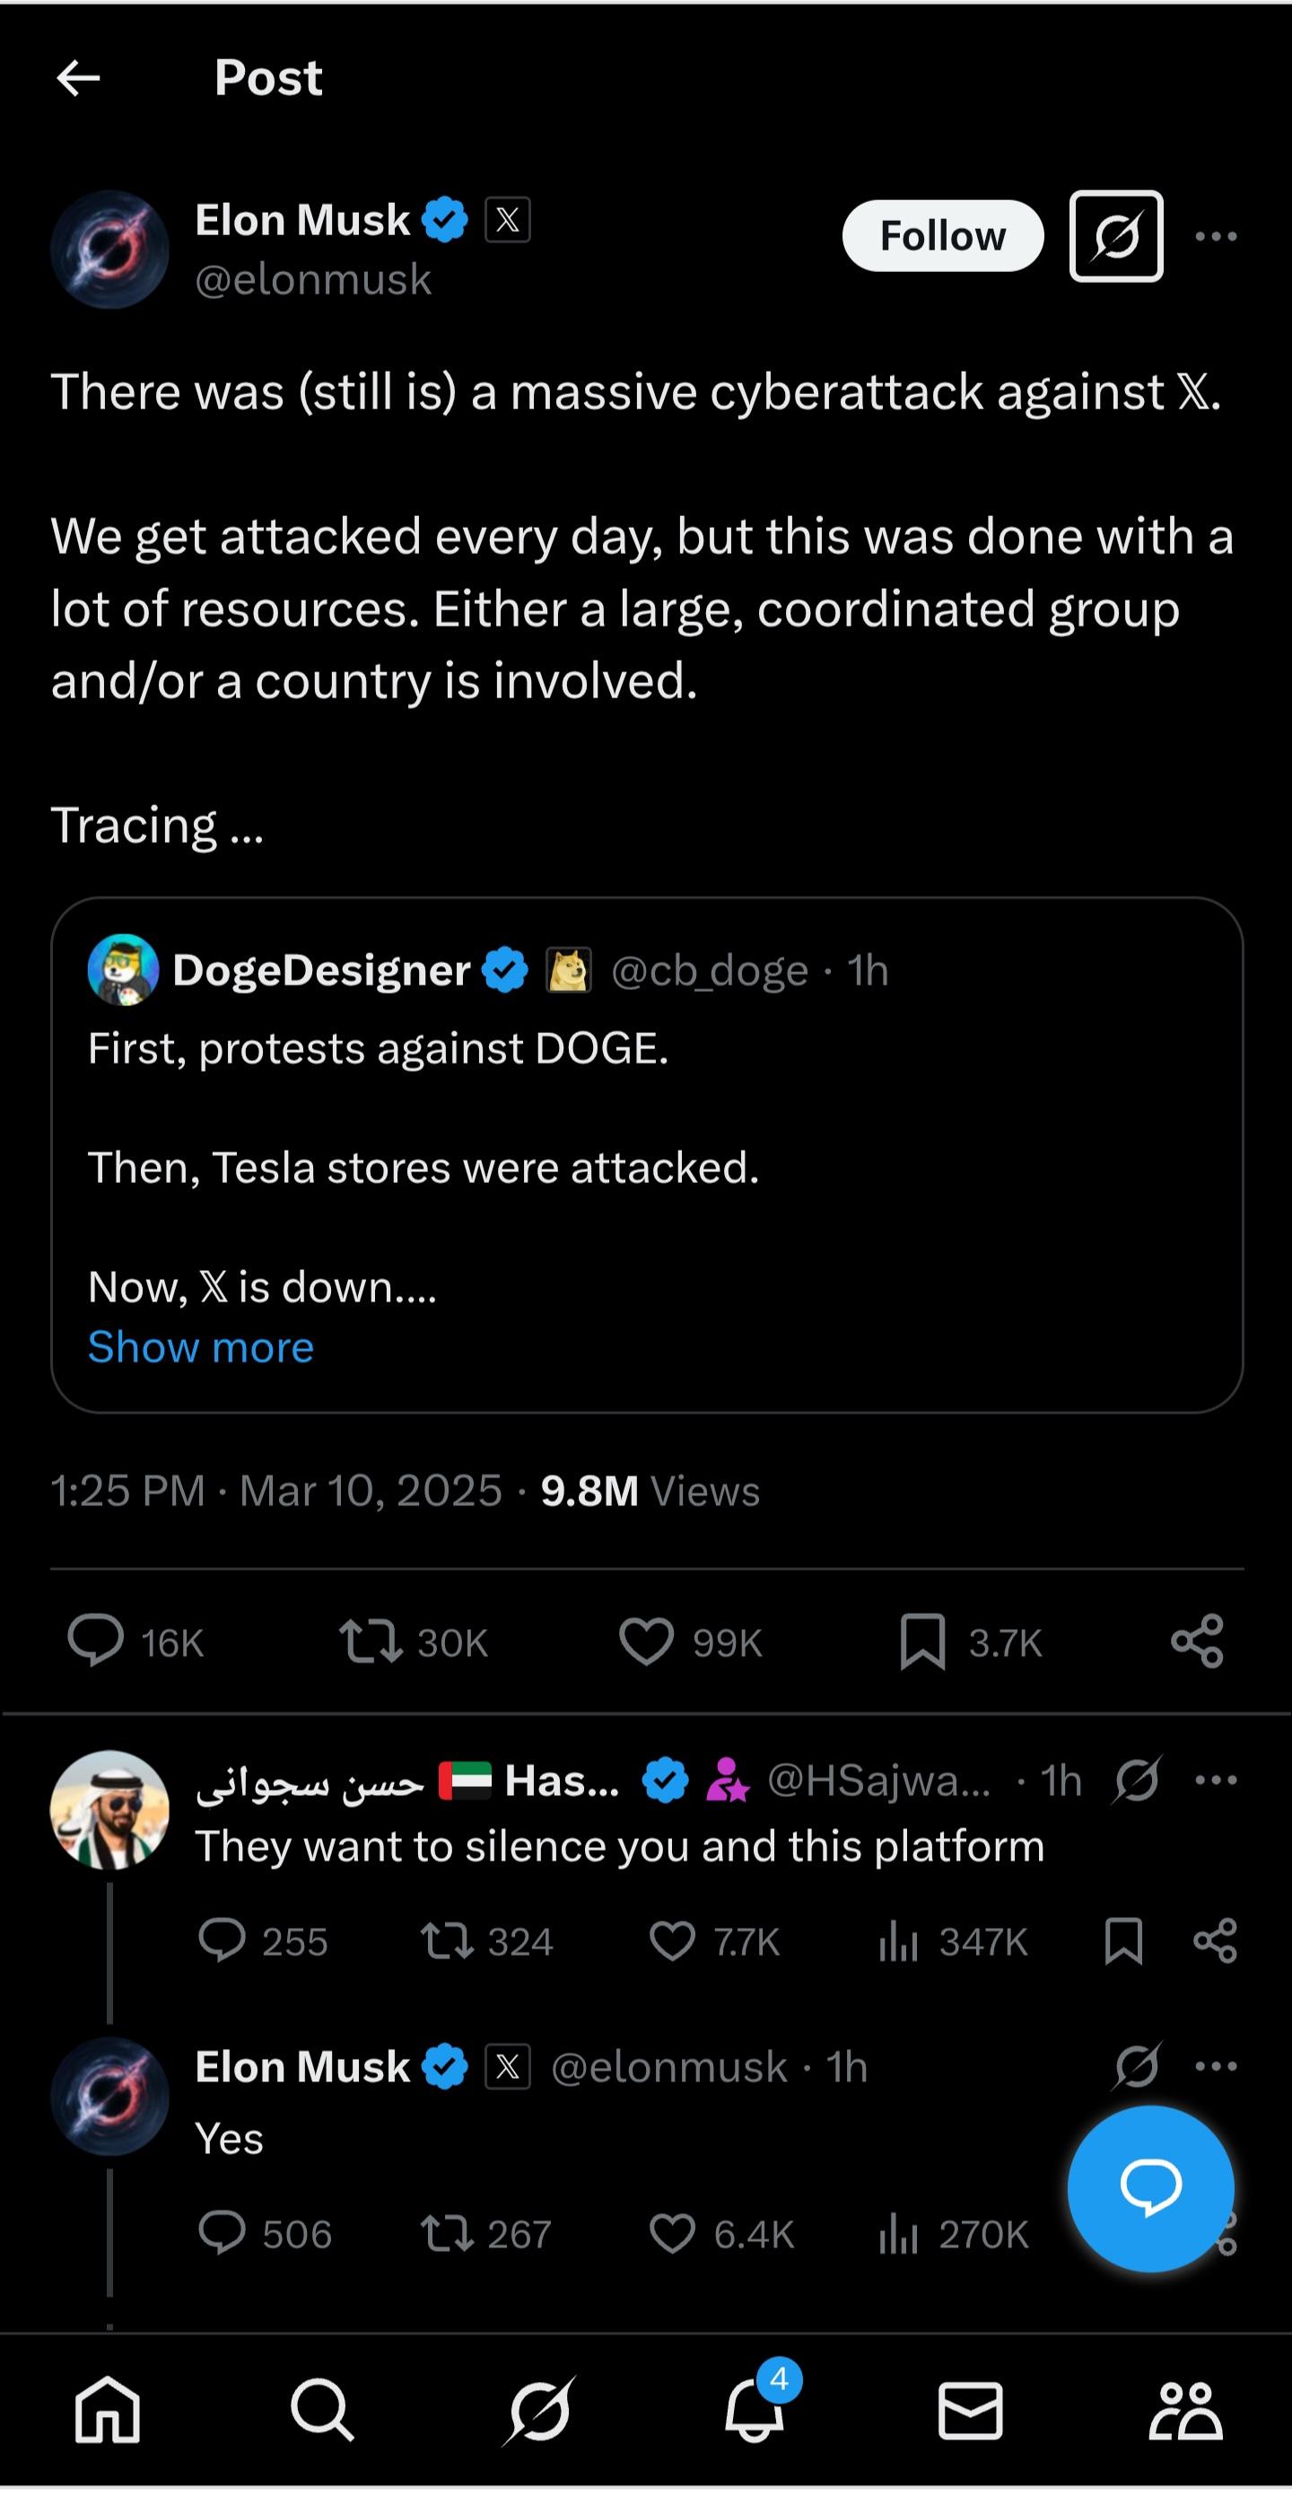Open more options on Elon Musk's main post
This screenshot has width=1292, height=2496.
point(1216,236)
